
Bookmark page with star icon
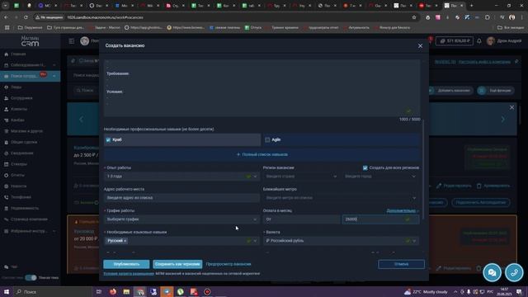(414, 17)
